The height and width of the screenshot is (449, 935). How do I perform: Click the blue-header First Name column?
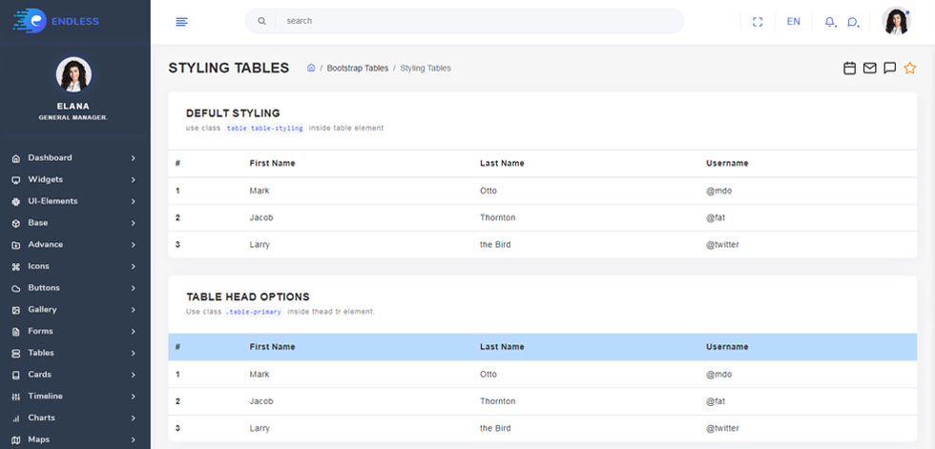click(272, 347)
